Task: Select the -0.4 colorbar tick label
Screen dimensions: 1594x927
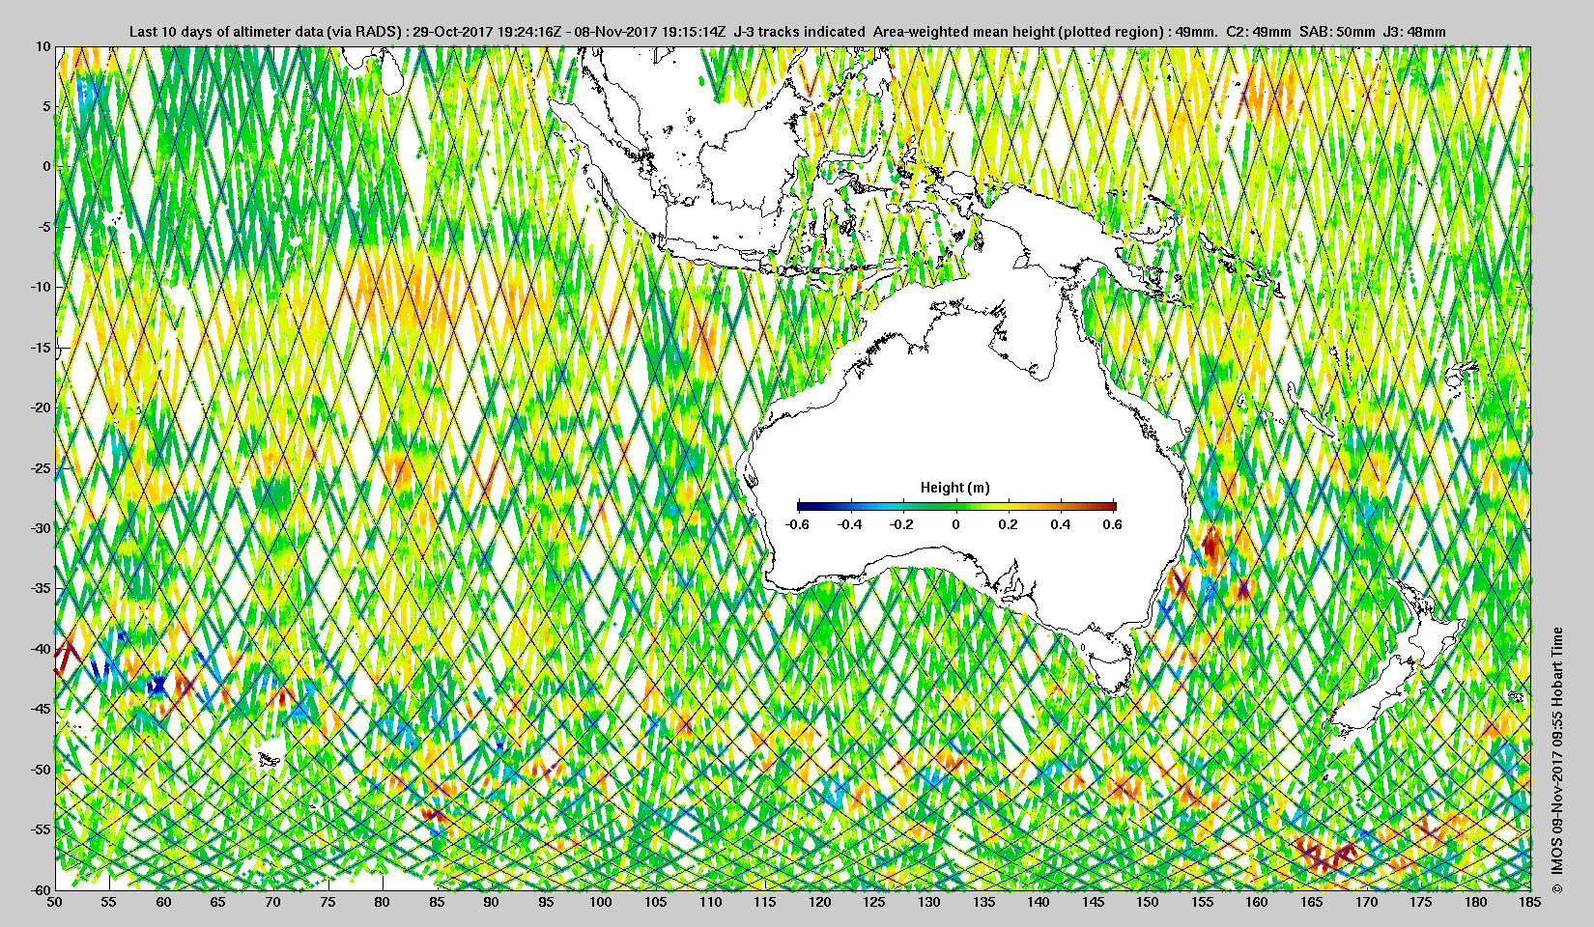Action: coord(850,524)
